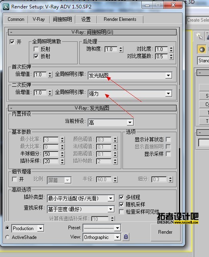Select the Production radio button
The image size is (209, 257).
point(7,228)
